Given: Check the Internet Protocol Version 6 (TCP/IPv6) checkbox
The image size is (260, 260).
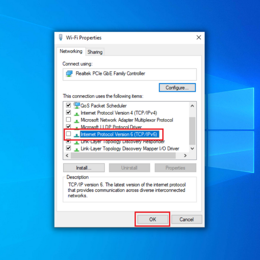Looking at the screenshot, I should [x=68, y=134].
